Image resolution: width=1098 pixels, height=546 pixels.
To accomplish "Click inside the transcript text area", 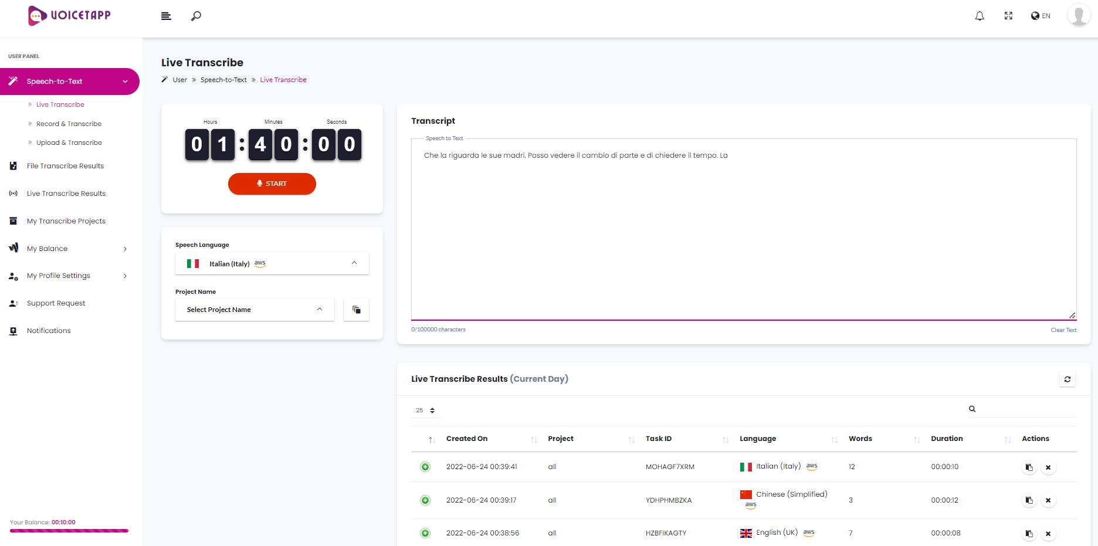I will [743, 235].
